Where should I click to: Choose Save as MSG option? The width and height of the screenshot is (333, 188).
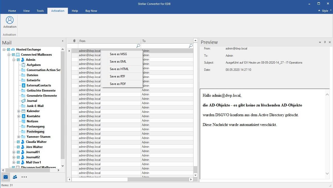click(x=118, y=54)
